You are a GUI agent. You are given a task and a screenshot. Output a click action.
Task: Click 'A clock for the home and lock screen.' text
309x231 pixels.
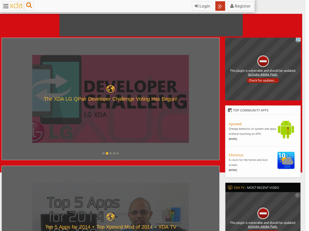tap(248, 162)
